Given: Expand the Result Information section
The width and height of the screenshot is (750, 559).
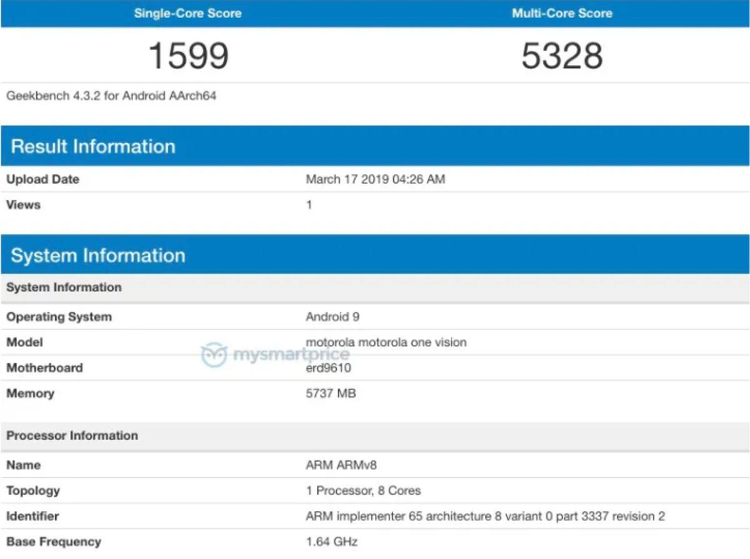Looking at the screenshot, I should tap(94, 146).
